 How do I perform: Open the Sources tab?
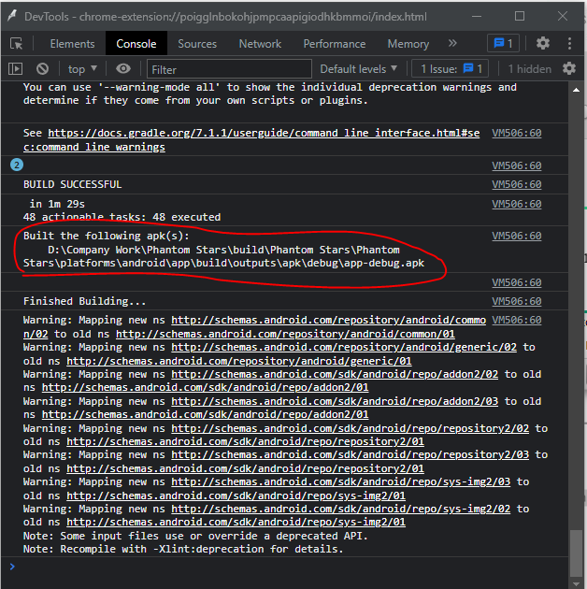pyautogui.click(x=197, y=44)
